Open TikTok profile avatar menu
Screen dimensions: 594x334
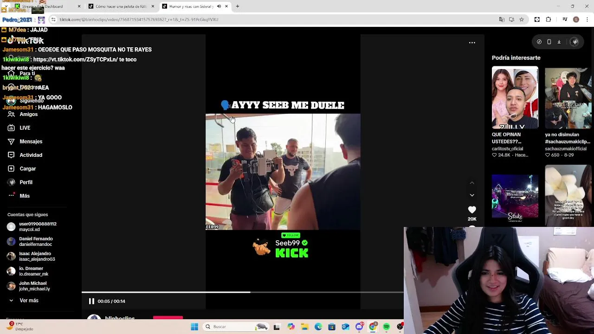click(575, 42)
